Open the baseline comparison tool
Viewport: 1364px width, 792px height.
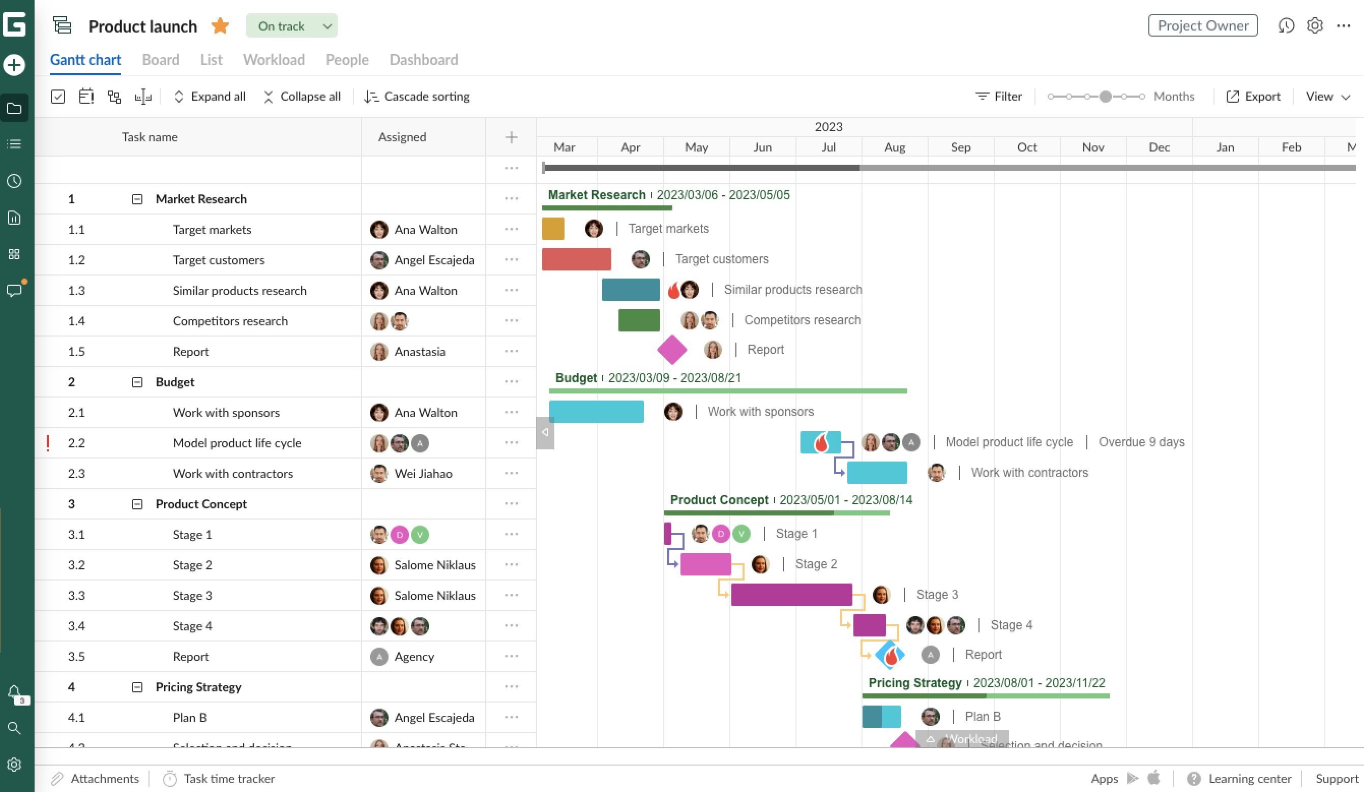143,96
